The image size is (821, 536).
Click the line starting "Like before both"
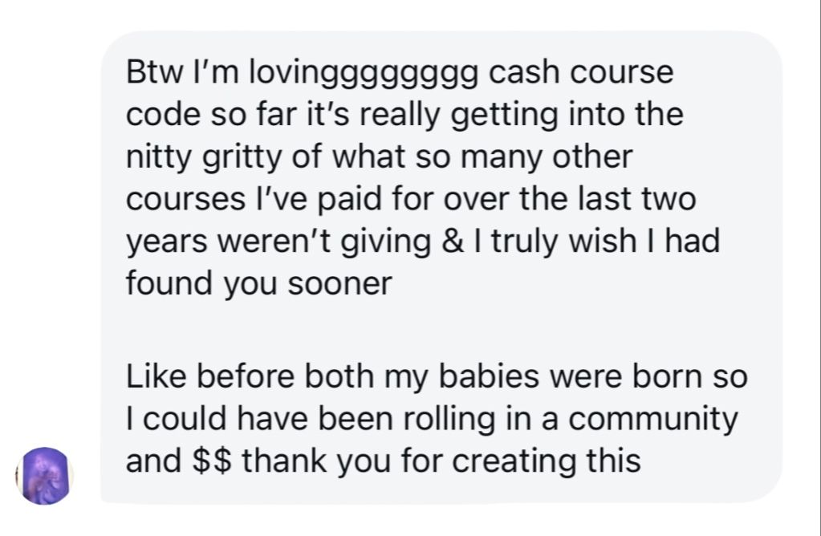point(437,377)
